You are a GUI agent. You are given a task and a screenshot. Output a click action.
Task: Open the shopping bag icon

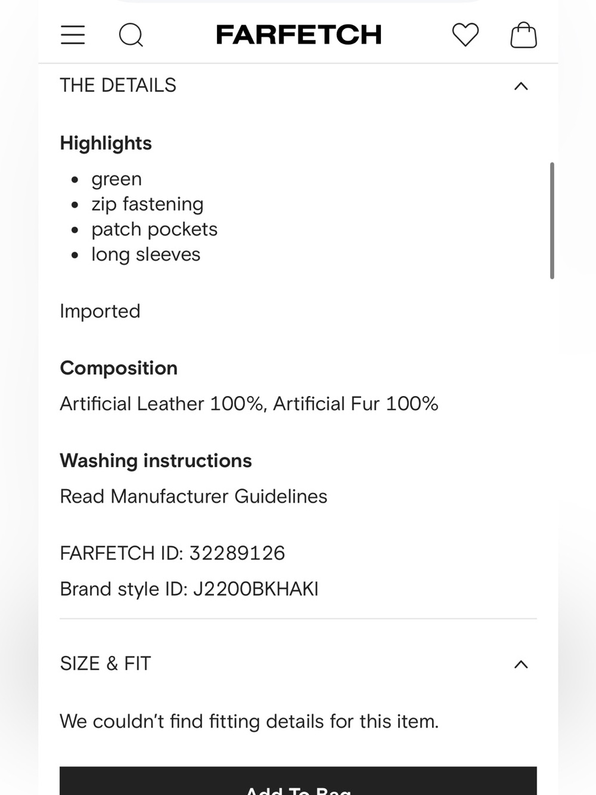524,35
